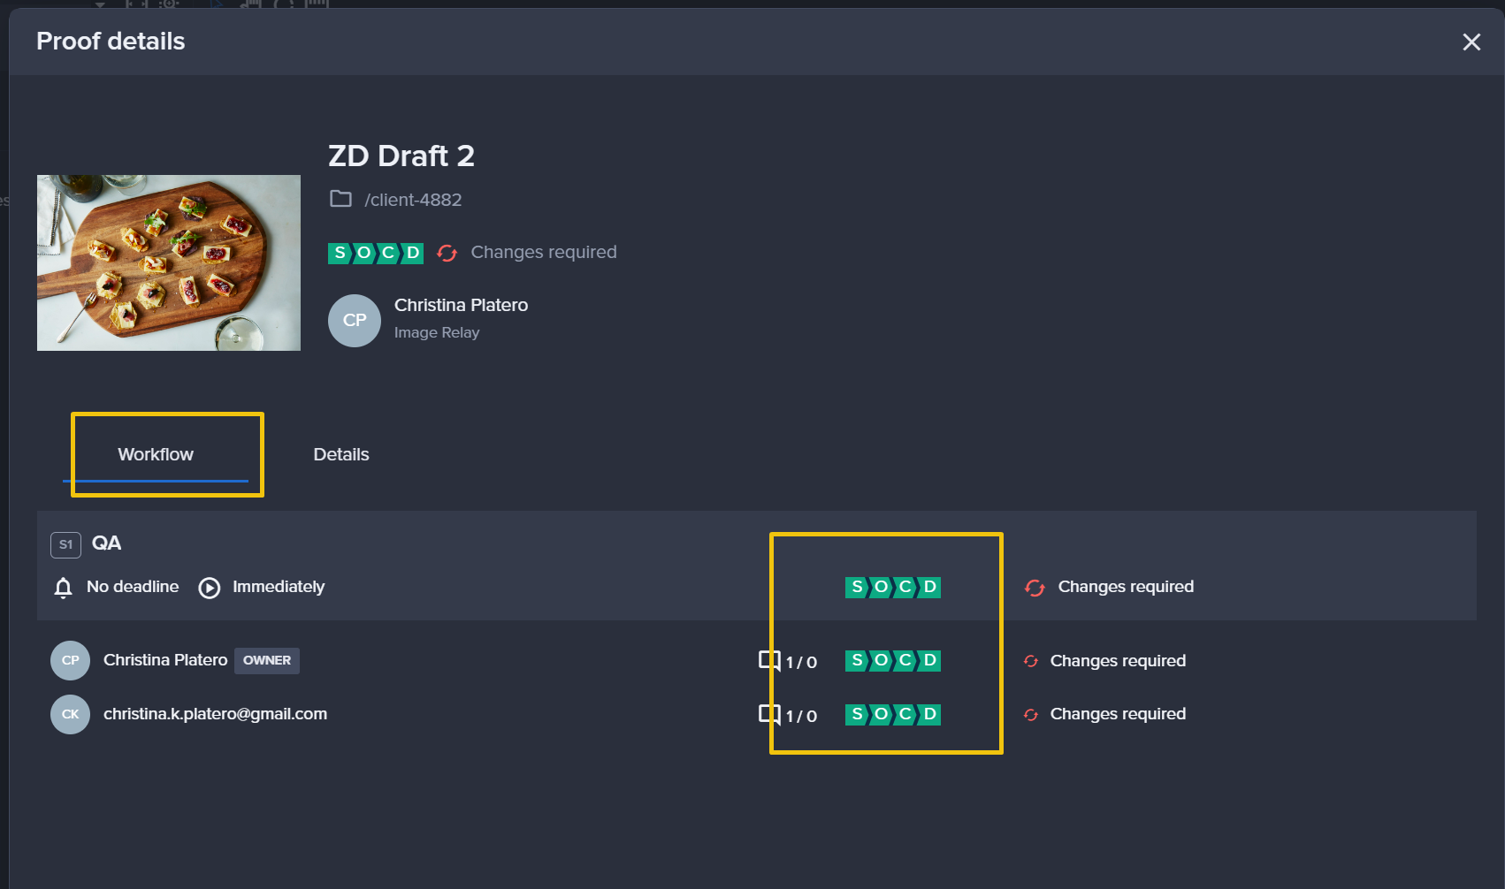Screen dimensions: 1505x889
Task: Open the /client-4882 folder path
Action: pos(413,200)
